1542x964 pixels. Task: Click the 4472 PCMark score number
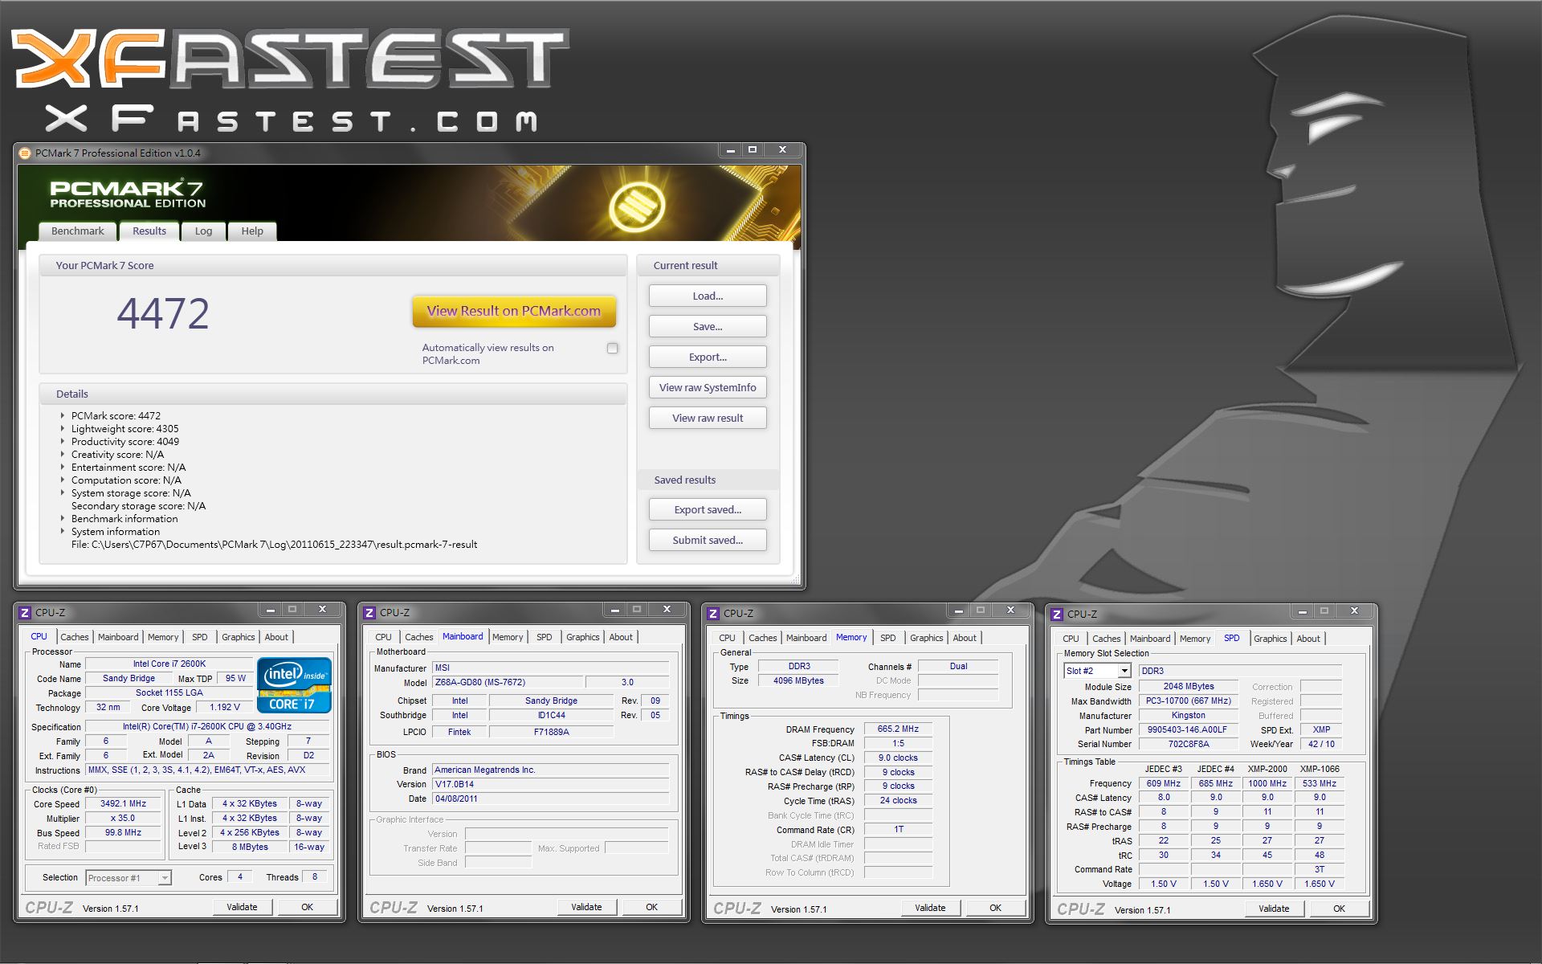(163, 314)
